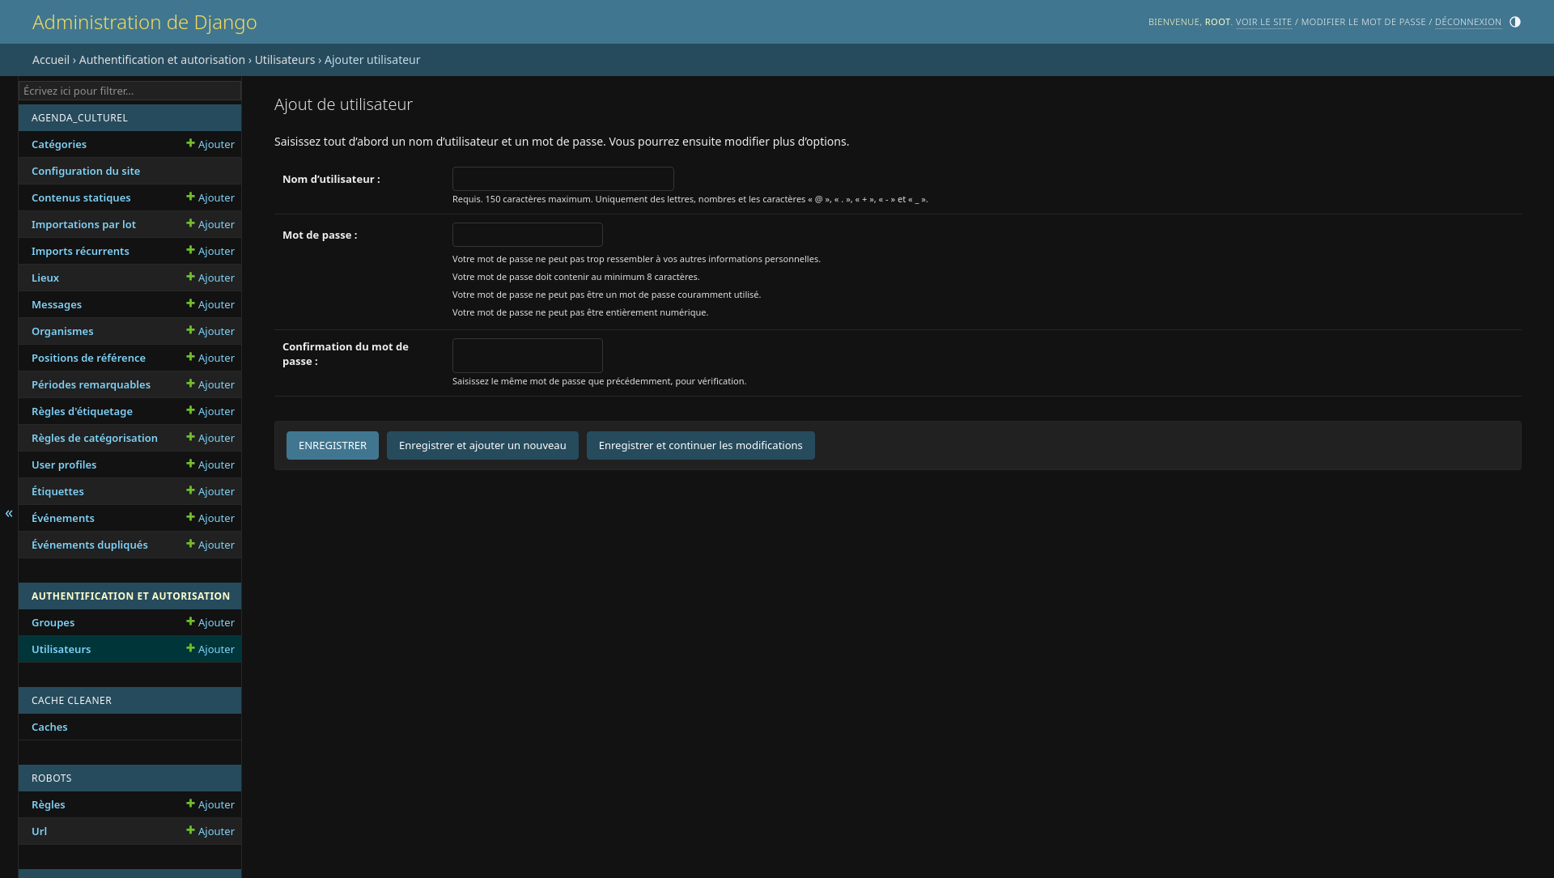Viewport: 1554px width, 878px height.
Task: Click Enregistrer et ajouter un nouveau
Action: tap(482, 445)
